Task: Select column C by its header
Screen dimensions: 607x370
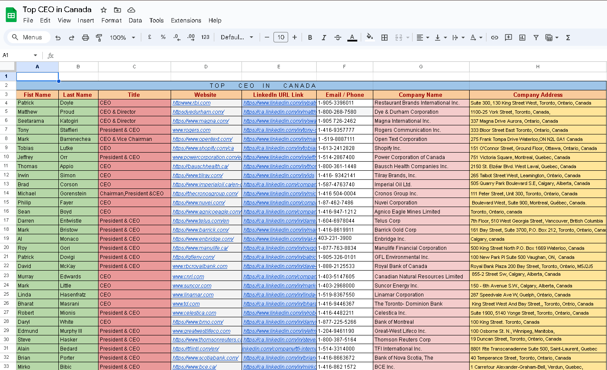Action: click(134, 67)
